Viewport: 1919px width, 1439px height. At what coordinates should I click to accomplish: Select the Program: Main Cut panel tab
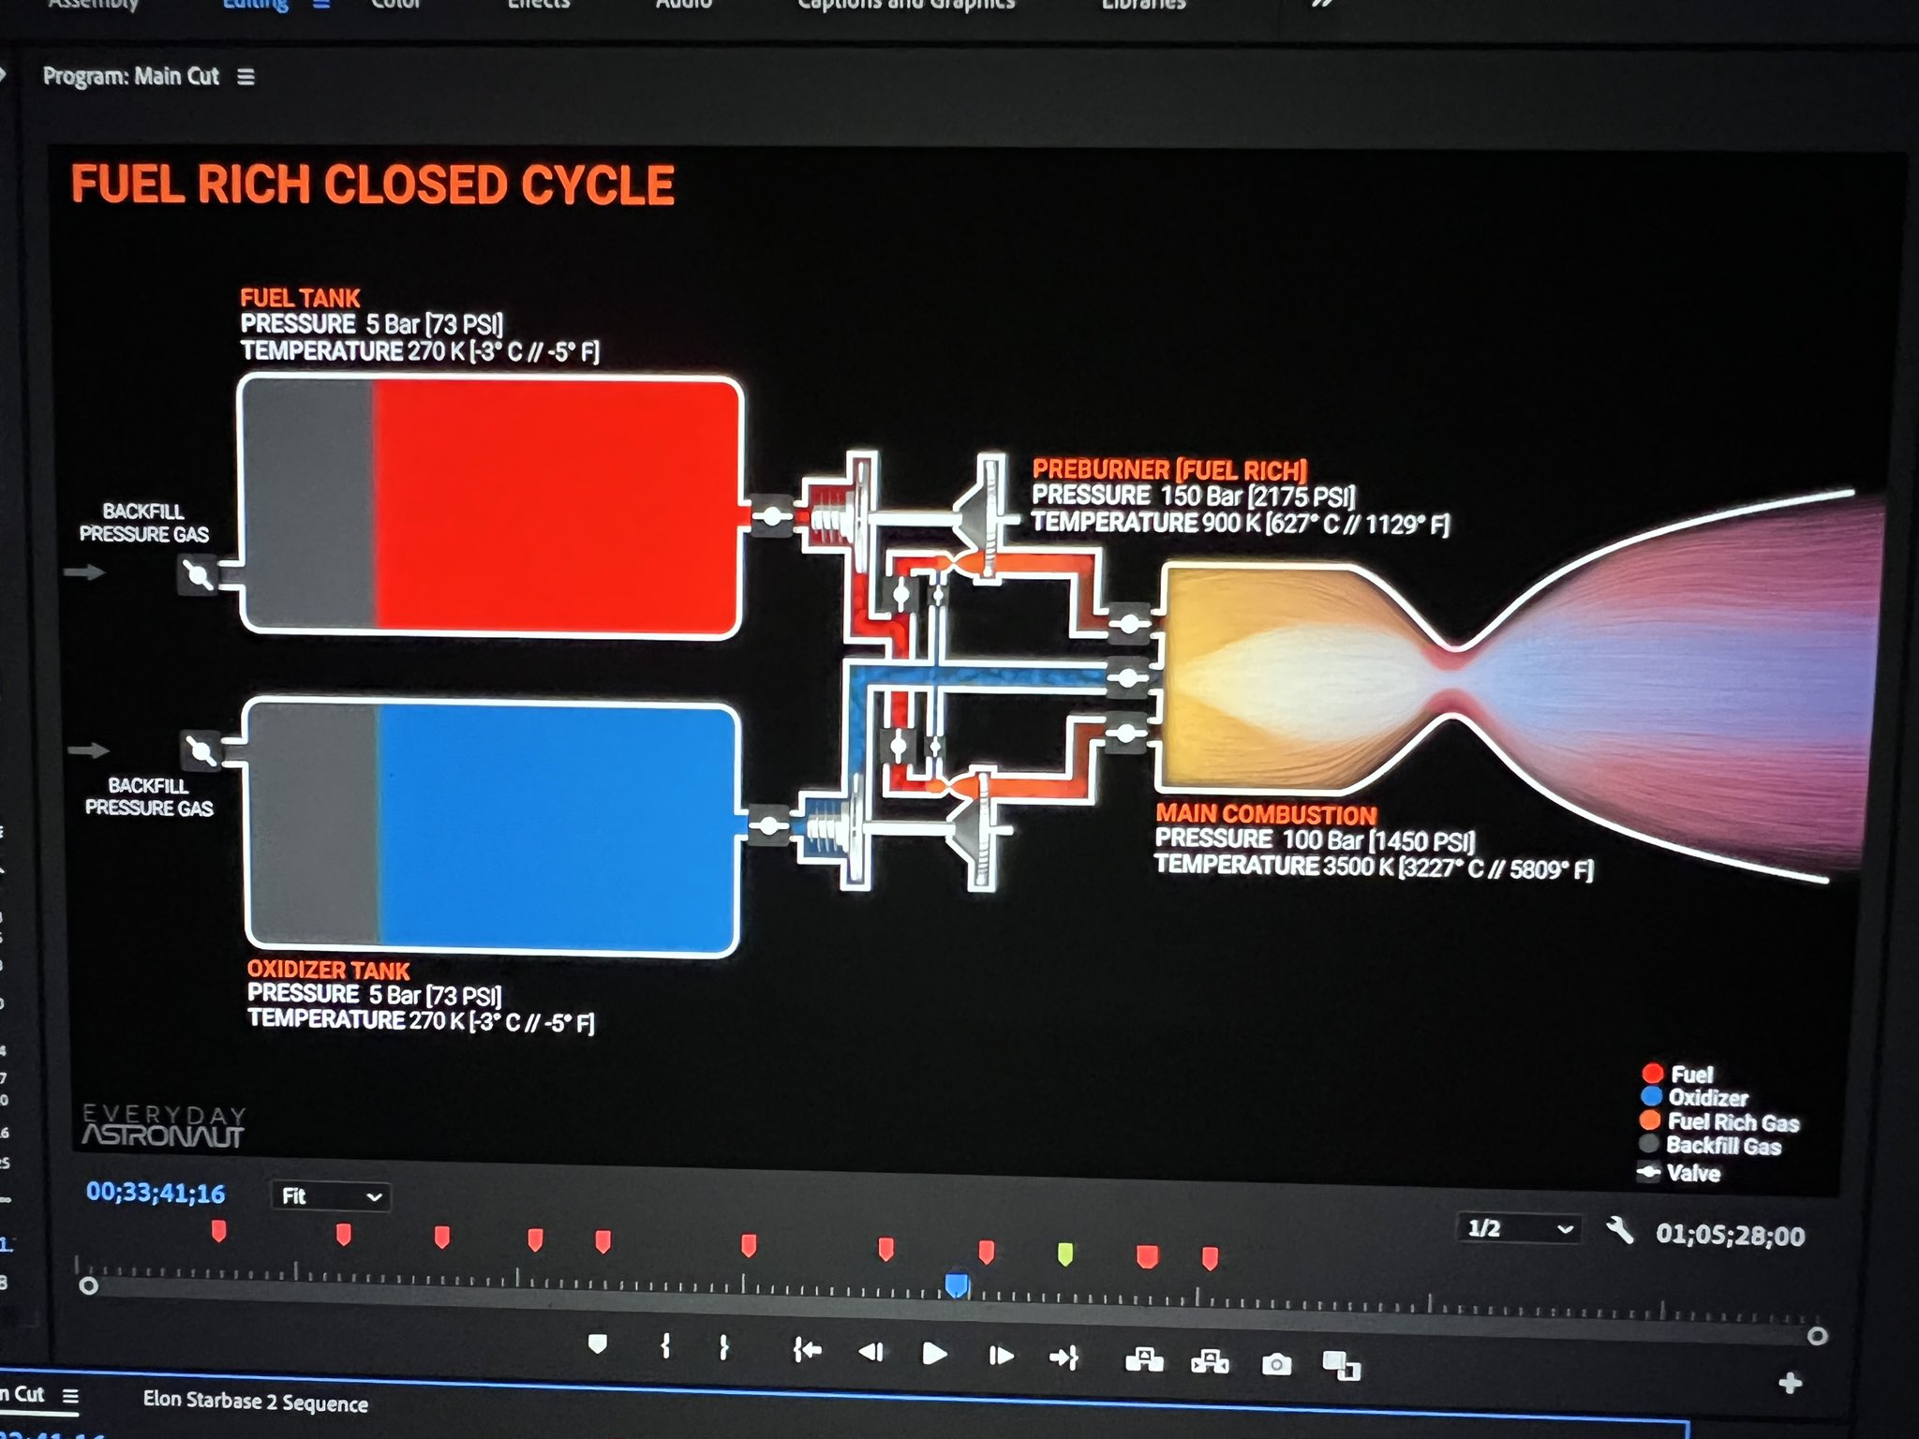(131, 76)
